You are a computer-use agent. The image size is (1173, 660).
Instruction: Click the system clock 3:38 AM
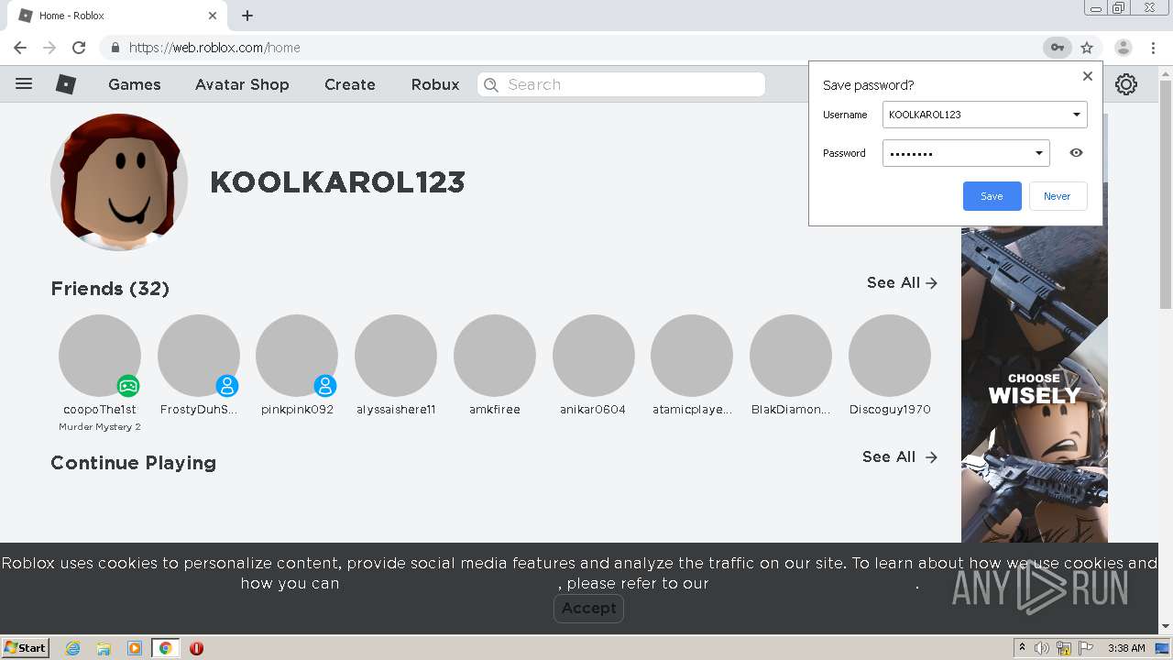(x=1126, y=648)
